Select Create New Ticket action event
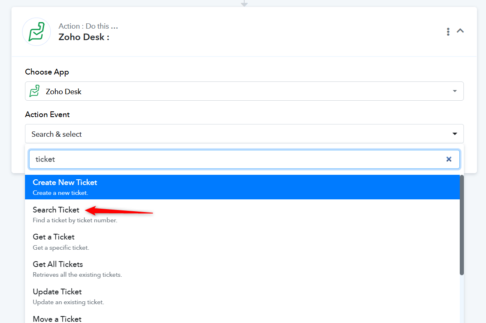 pyautogui.click(x=242, y=187)
